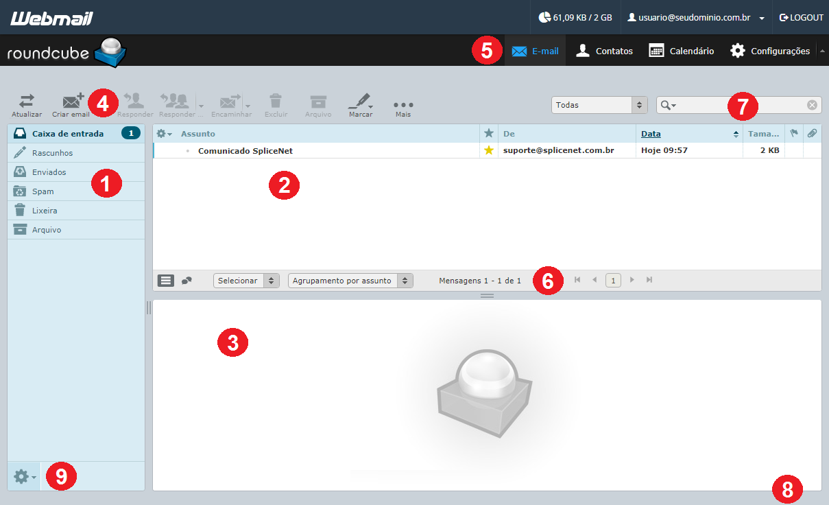Viewport: 829px width, 505px height.
Task: Toggle the yellow star on Comunicado SpliceNet
Action: pyautogui.click(x=489, y=150)
